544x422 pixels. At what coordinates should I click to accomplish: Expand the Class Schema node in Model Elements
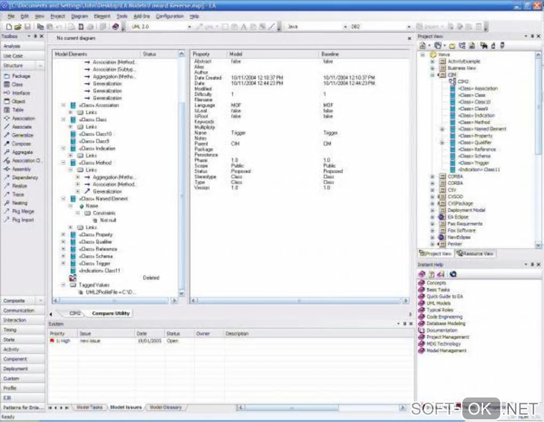[63, 256]
